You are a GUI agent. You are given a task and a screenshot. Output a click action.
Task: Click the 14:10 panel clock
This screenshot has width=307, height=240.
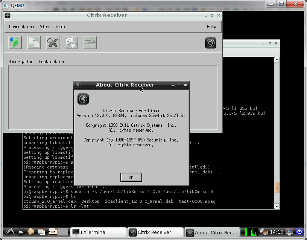[277, 232]
